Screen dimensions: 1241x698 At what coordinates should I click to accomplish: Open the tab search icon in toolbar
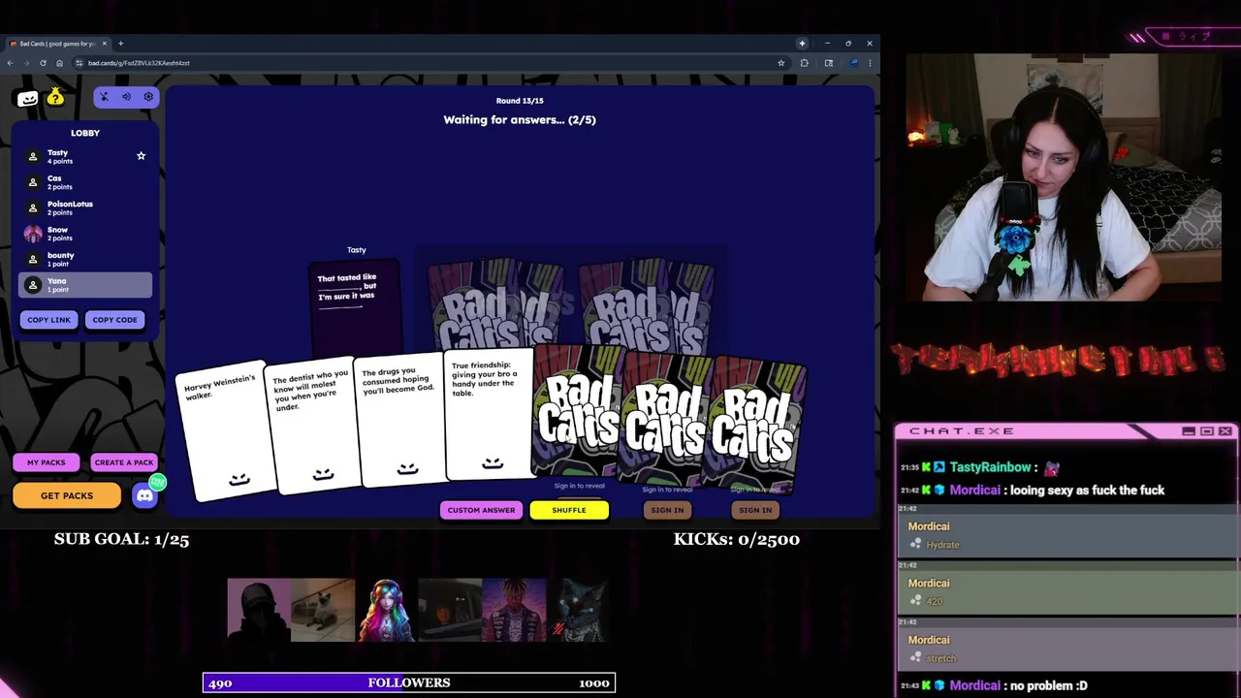click(x=829, y=63)
